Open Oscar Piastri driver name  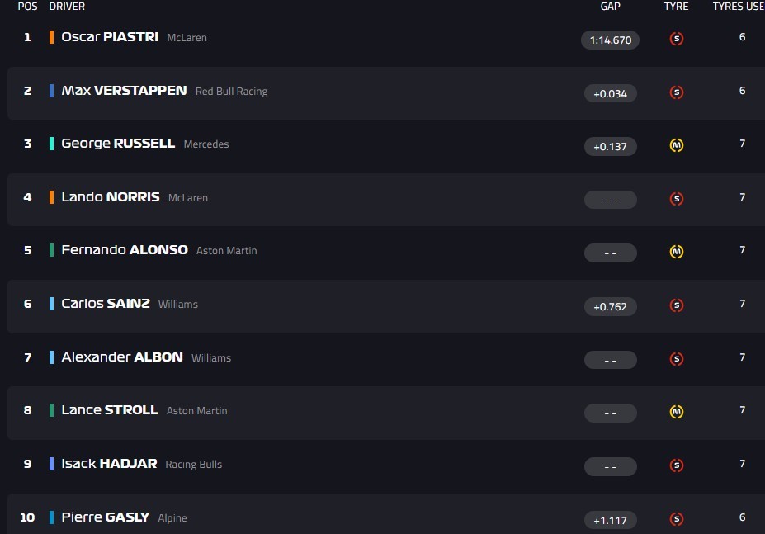point(110,37)
